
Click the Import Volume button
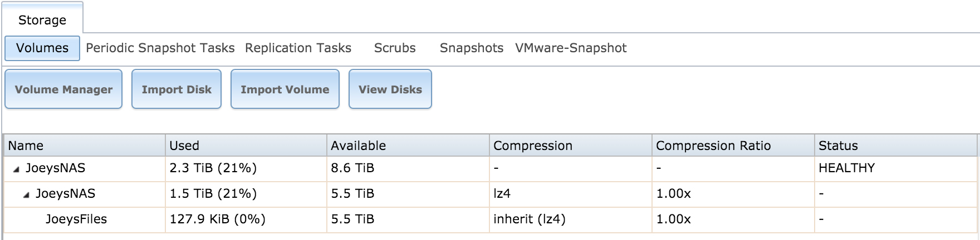(x=285, y=89)
